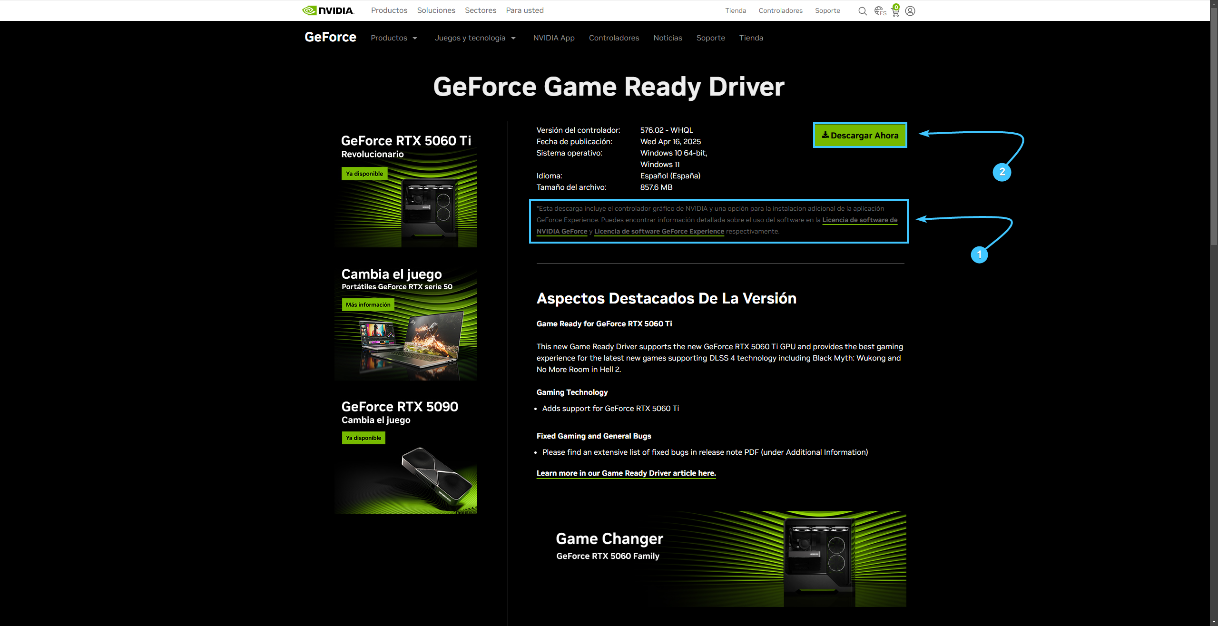Open the Game Changer RTX 5060 Family banner
Viewport: 1218px width, 626px height.
tap(721, 559)
